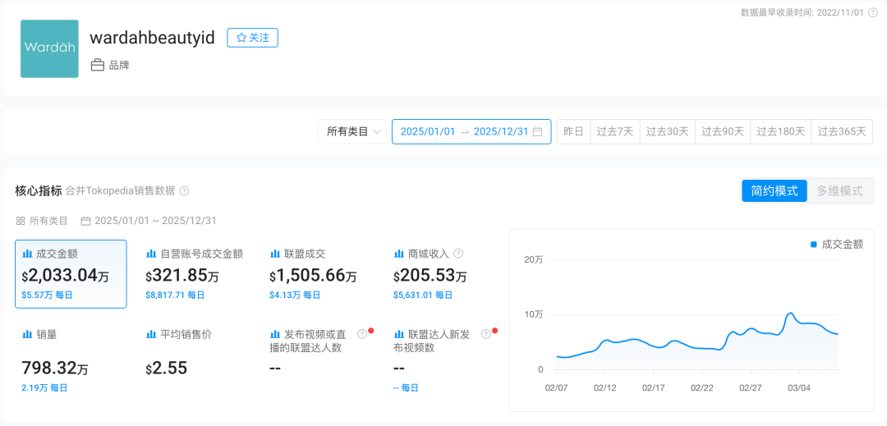The image size is (887, 426).
Task: Switch to 多维模式 view
Action: [839, 191]
